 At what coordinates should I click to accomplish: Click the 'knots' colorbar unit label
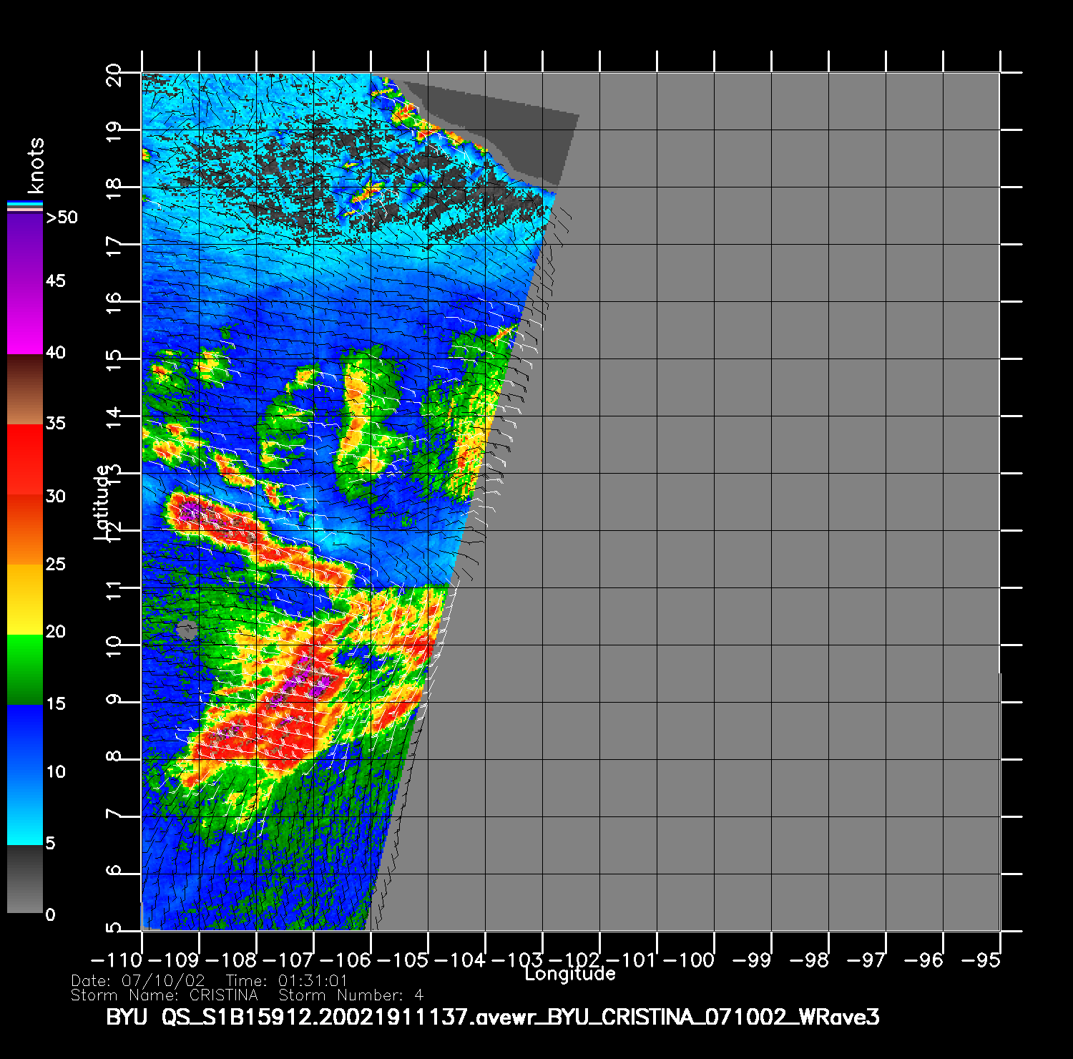tap(36, 165)
